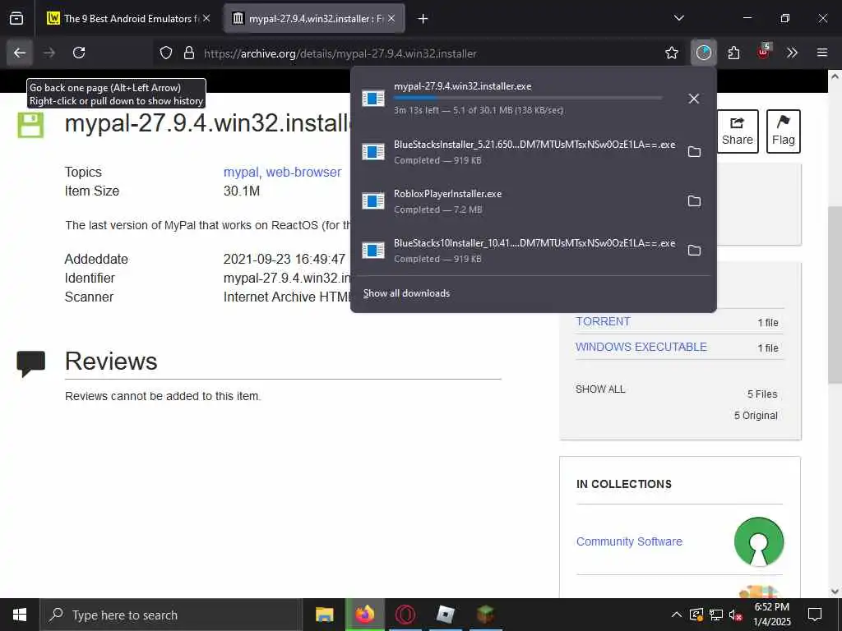Image resolution: width=842 pixels, height=631 pixels.
Task: Open Community Software collection link
Action: [629, 541]
